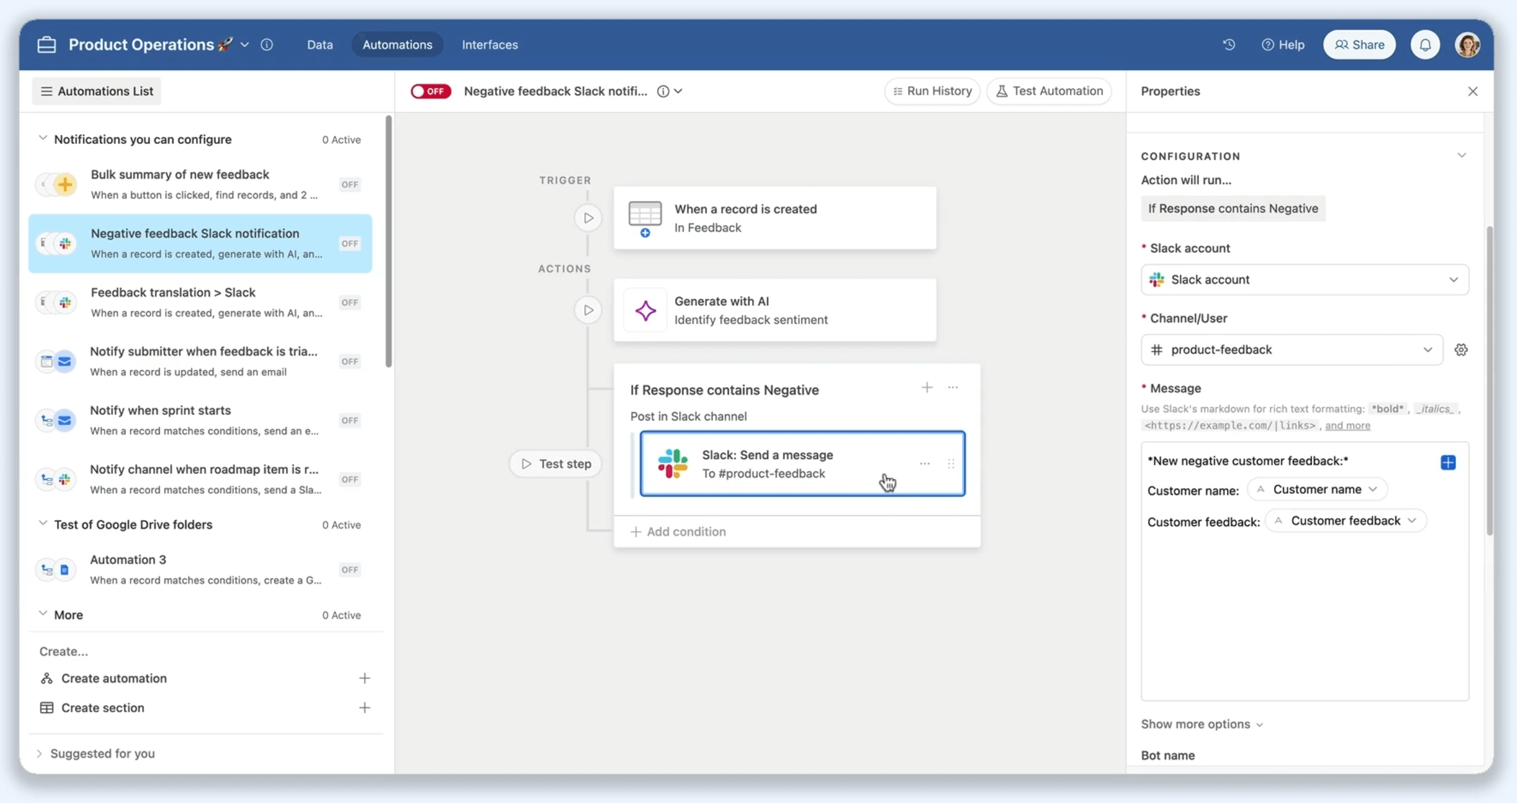
Task: Click the automations list vertical scrollbar
Action: click(x=388, y=241)
